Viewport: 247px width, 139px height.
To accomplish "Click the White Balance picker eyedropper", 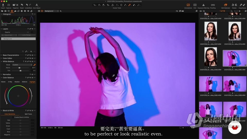I will pyautogui.click(x=34, y=65).
